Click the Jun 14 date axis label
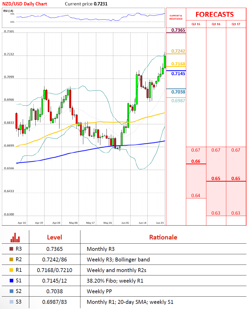Image resolution: width=249 pixels, height=309 pixels. click(x=142, y=223)
